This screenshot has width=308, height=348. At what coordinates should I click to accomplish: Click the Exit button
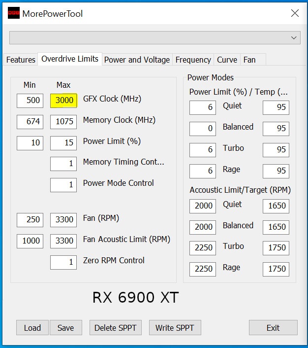tap(273, 328)
